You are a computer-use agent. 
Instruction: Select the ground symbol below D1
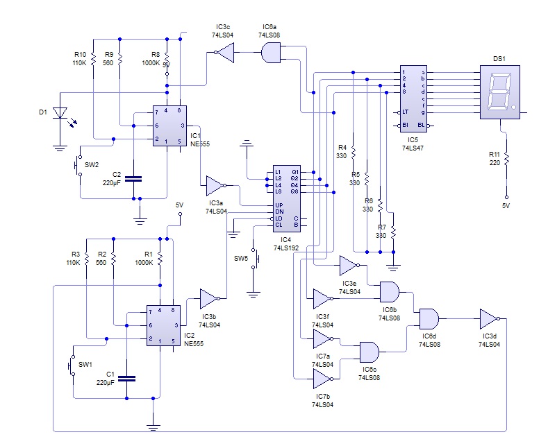click(60, 148)
